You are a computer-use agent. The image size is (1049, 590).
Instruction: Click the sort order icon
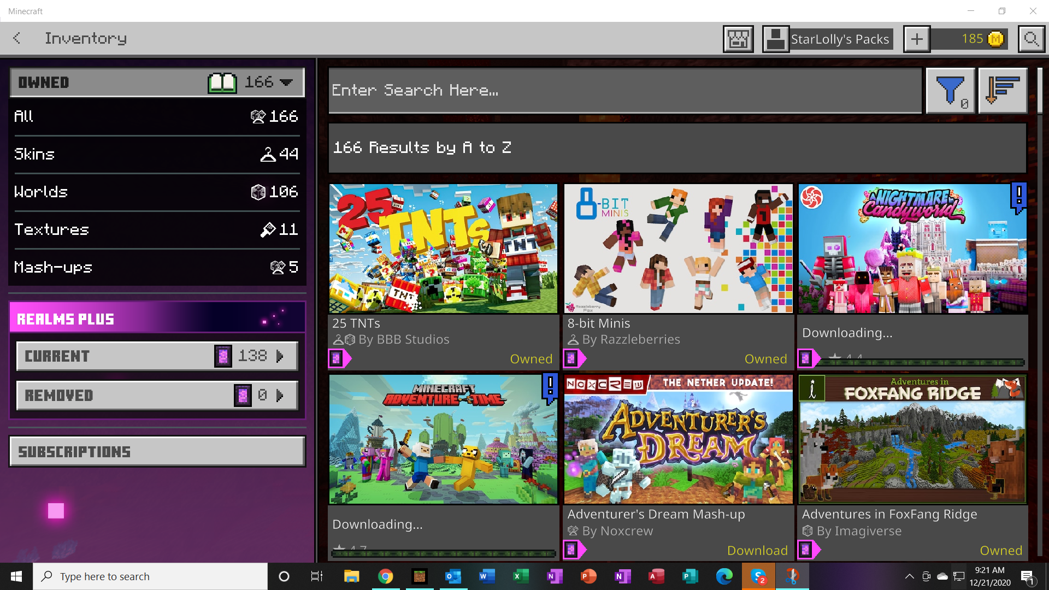[1002, 91]
